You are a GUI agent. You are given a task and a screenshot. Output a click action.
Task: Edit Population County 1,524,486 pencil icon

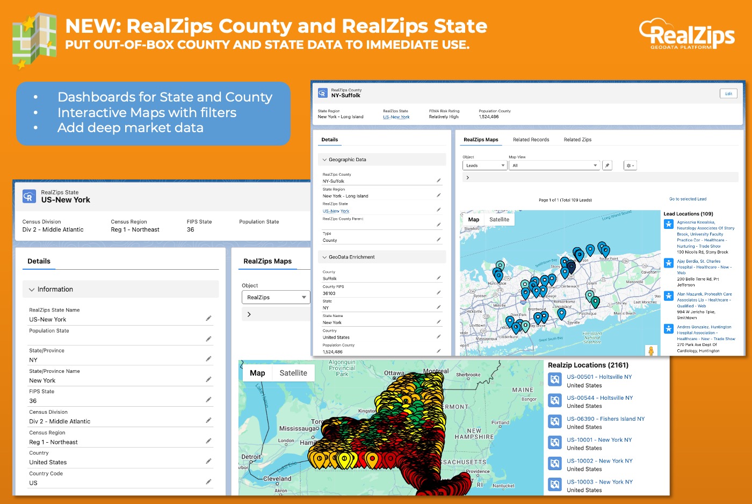[x=439, y=351]
